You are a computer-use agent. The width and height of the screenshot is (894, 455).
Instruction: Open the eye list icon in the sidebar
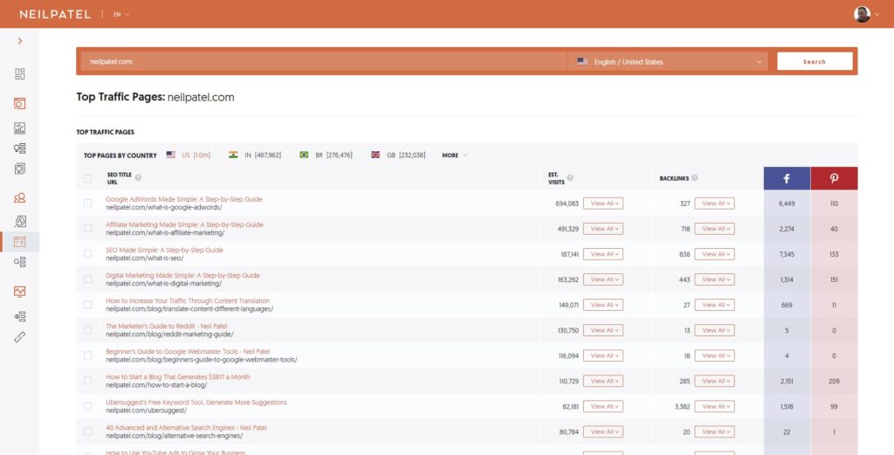[20, 316]
